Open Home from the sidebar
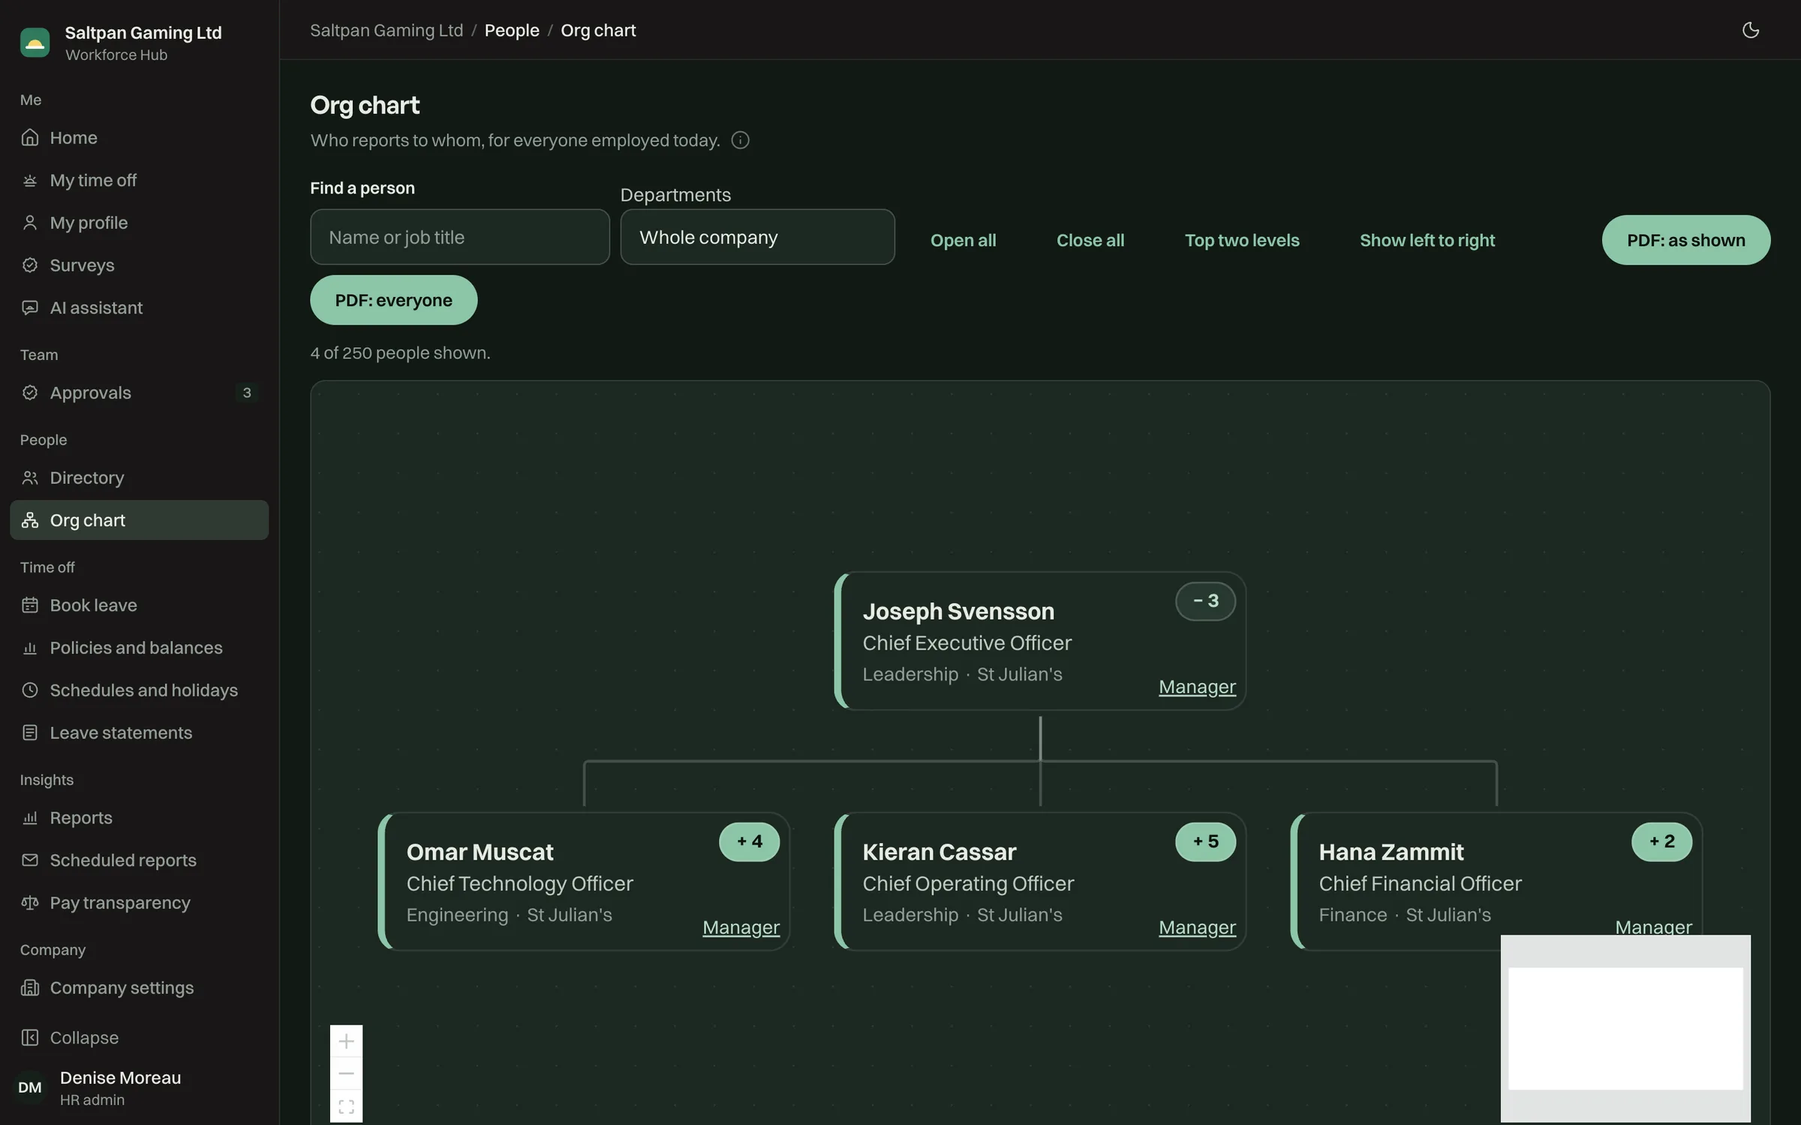This screenshot has height=1125, width=1801. [140, 138]
